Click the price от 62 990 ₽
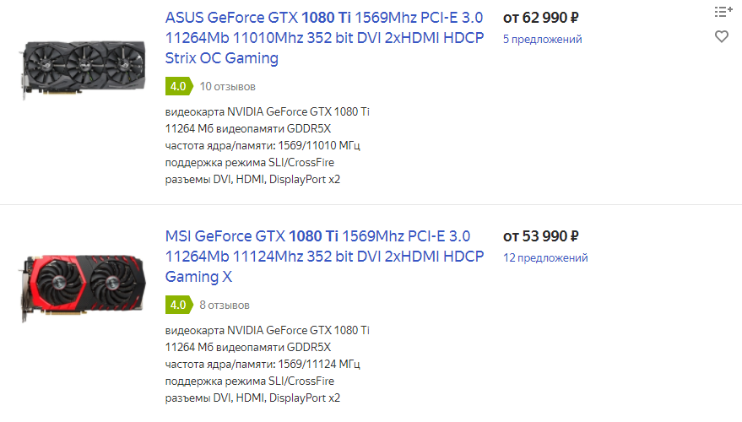742x422 pixels. coord(541,18)
